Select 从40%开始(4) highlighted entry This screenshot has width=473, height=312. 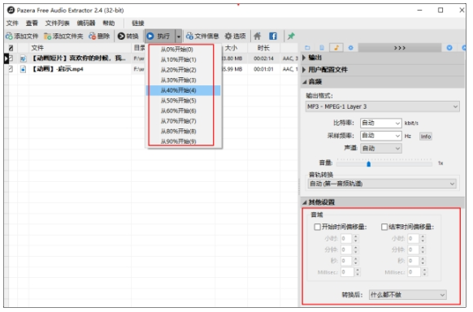(x=184, y=90)
